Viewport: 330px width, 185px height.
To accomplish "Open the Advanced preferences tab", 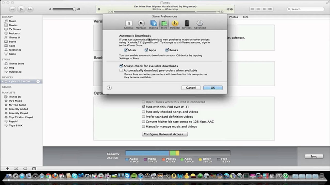I will click(200, 25).
